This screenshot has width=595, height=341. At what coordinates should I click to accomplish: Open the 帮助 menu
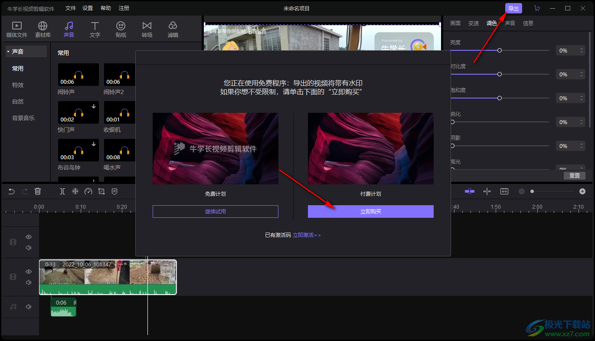pyautogui.click(x=105, y=8)
